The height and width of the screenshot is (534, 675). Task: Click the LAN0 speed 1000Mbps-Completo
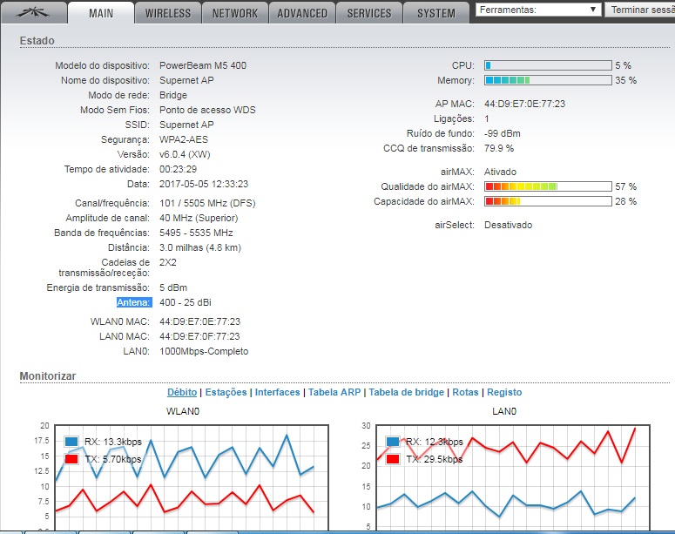tap(204, 351)
